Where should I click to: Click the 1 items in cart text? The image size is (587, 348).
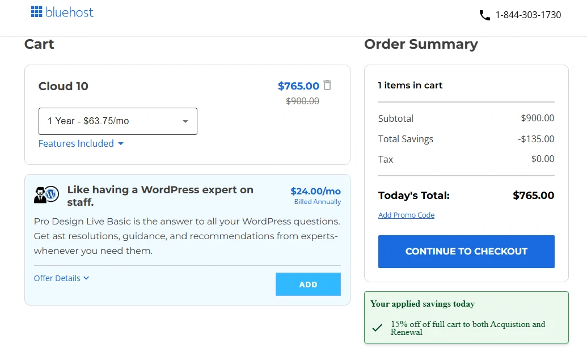point(410,86)
